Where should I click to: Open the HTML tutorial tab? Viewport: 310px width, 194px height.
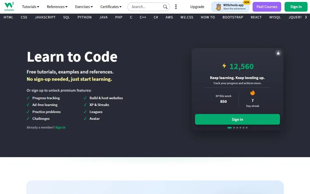click(8, 17)
